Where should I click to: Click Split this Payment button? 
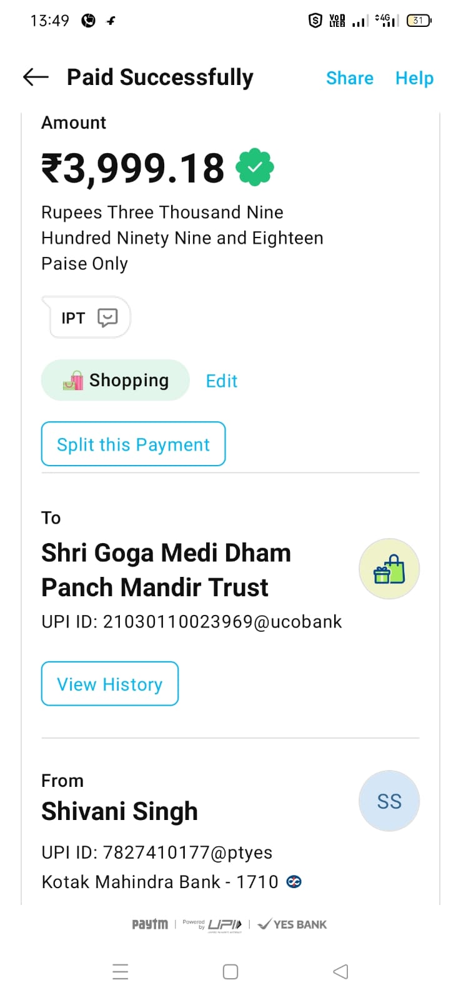133,444
